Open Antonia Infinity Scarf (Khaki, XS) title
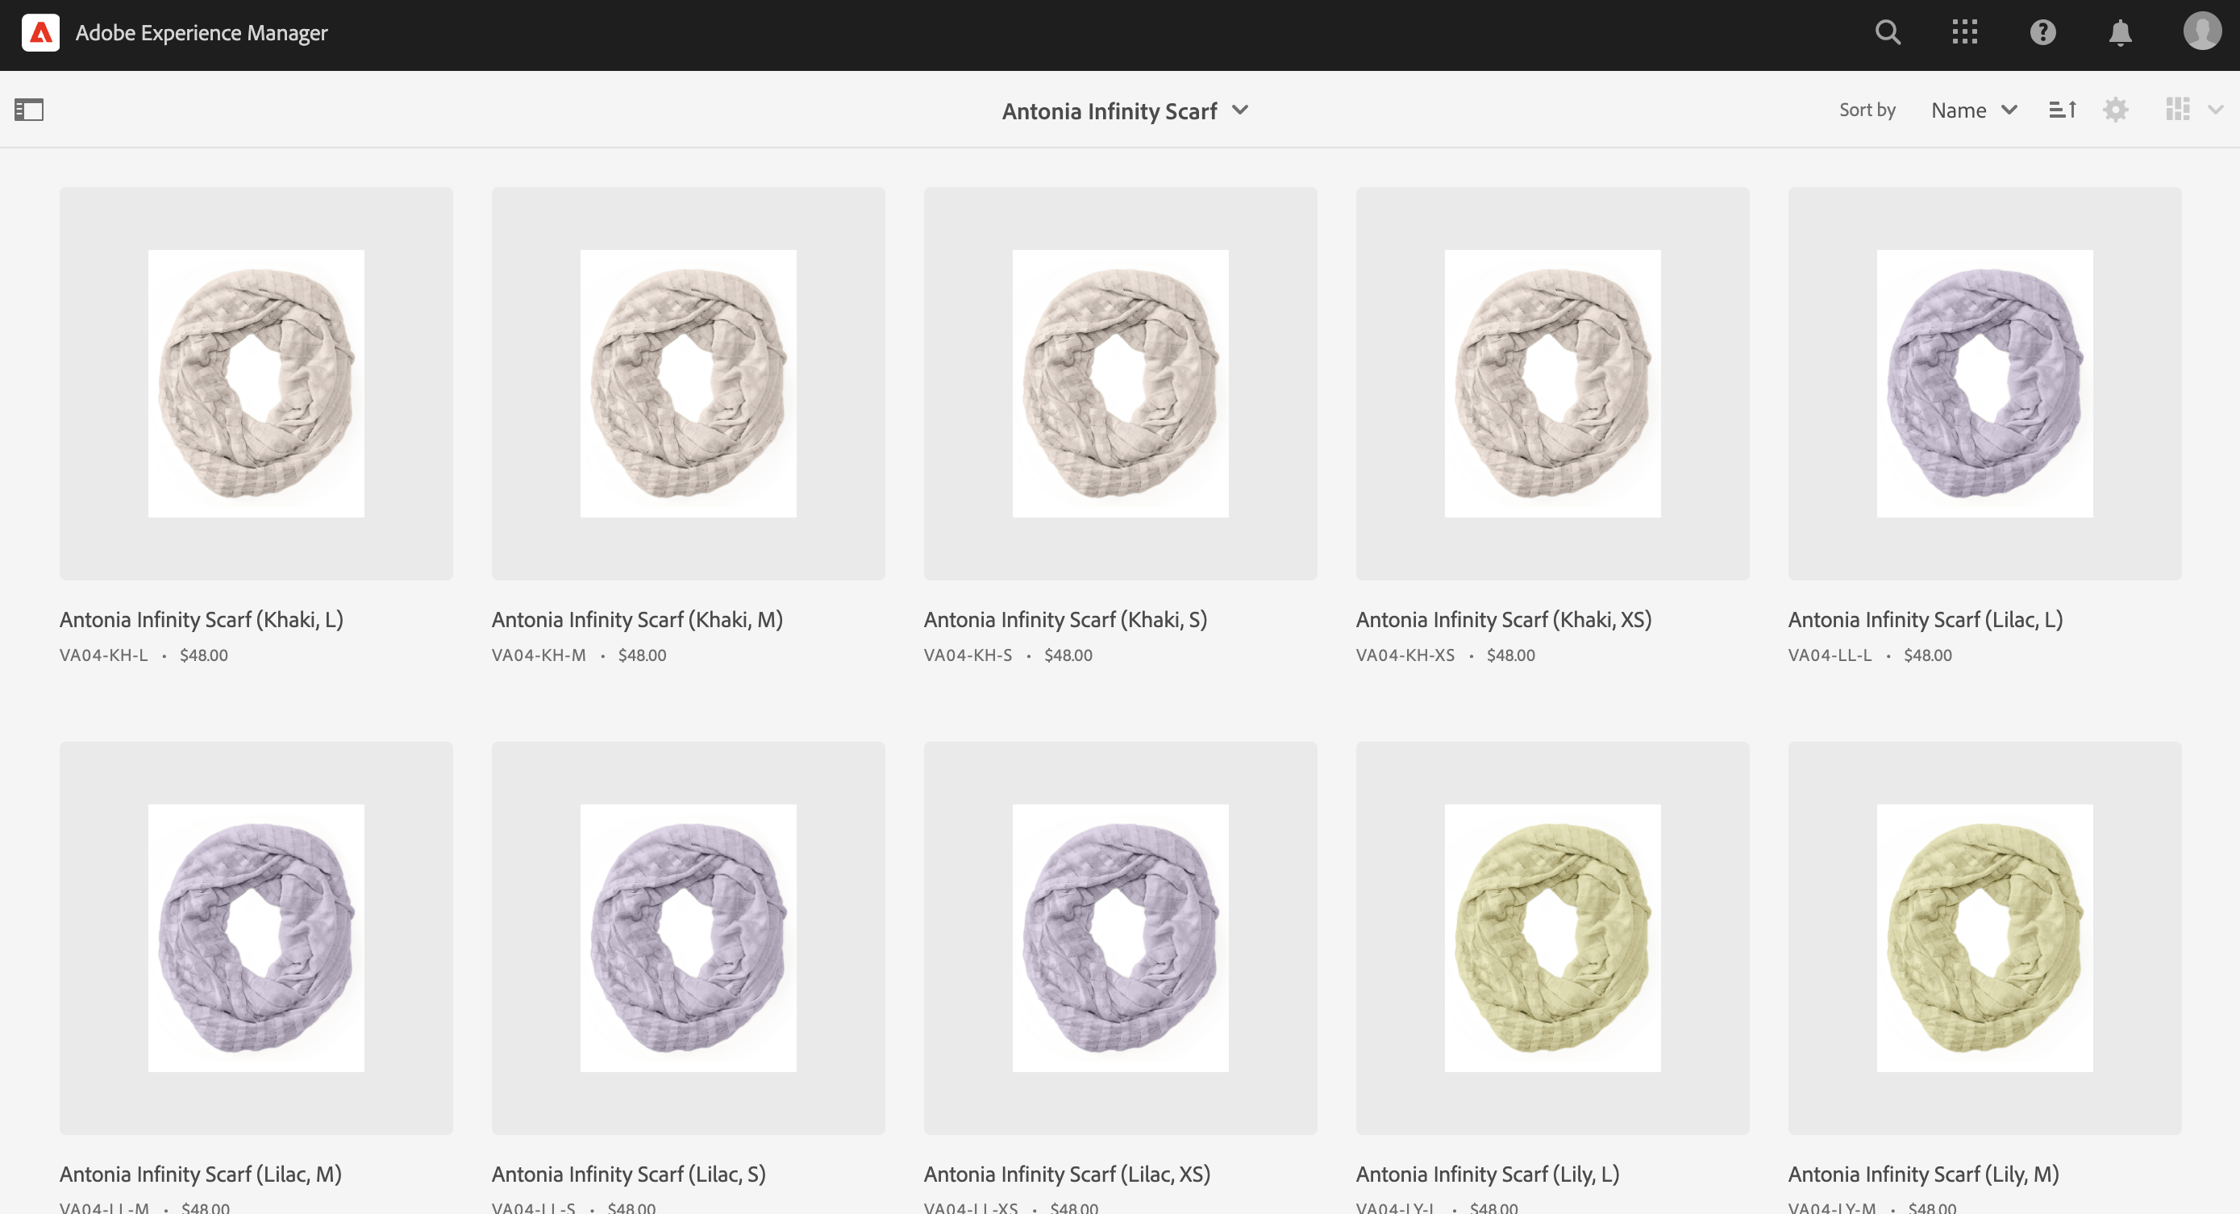 click(1503, 619)
